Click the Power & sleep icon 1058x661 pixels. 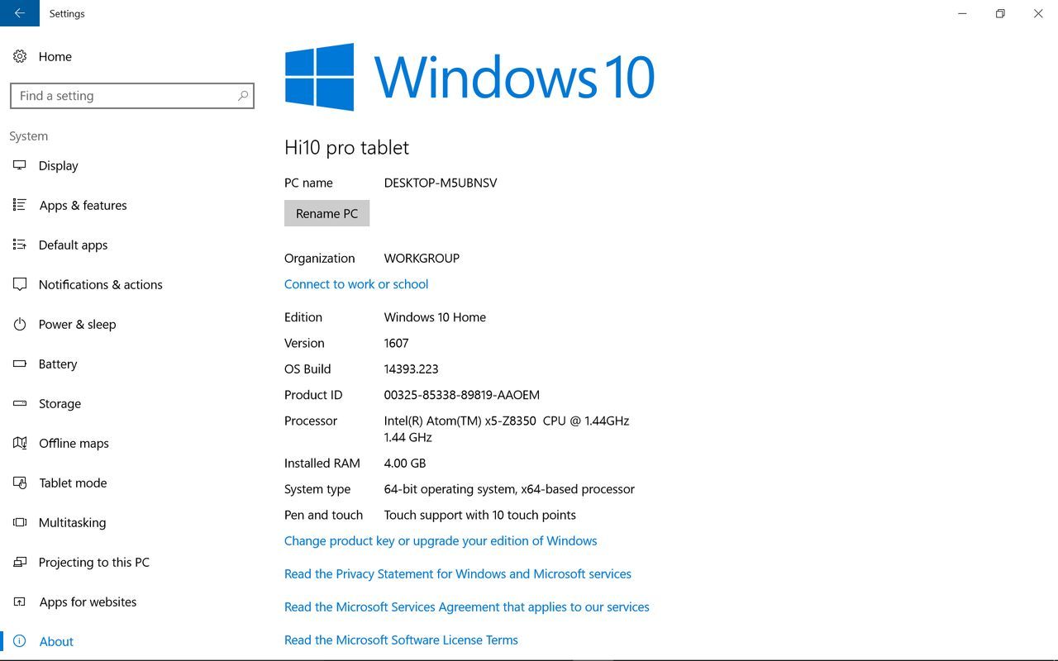pyautogui.click(x=20, y=324)
